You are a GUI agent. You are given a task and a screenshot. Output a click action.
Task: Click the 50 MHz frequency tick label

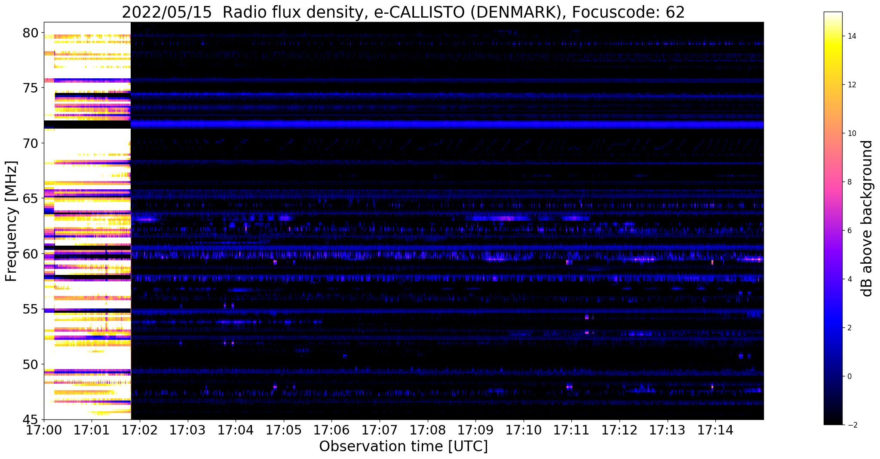coord(31,364)
